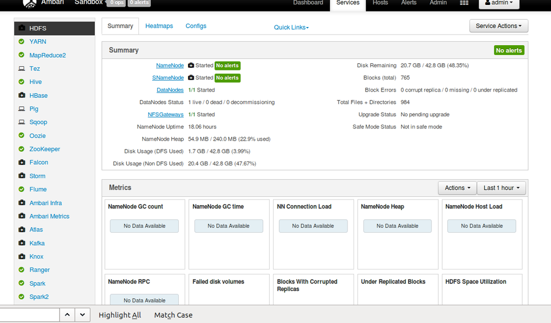Open the NameNode link
The height and width of the screenshot is (323, 551).
point(170,65)
